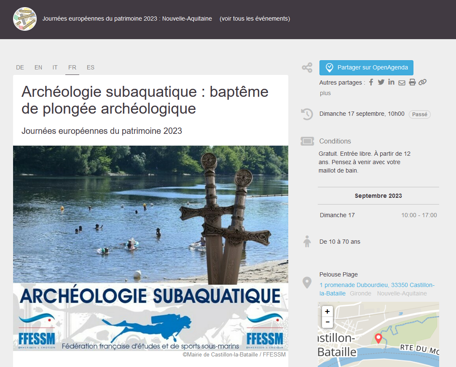Click the Dimanche 17 schedule row

[x=378, y=215]
